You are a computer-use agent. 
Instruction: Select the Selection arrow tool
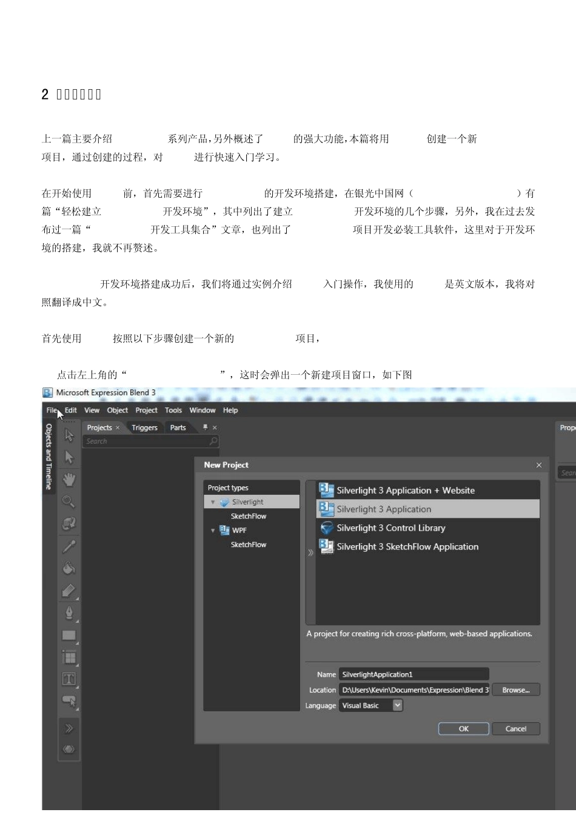69,435
